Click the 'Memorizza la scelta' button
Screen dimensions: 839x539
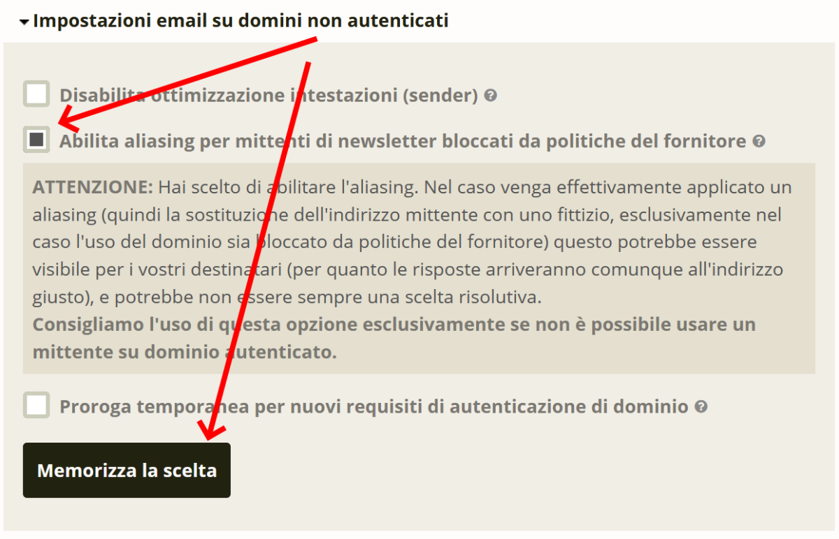click(127, 470)
